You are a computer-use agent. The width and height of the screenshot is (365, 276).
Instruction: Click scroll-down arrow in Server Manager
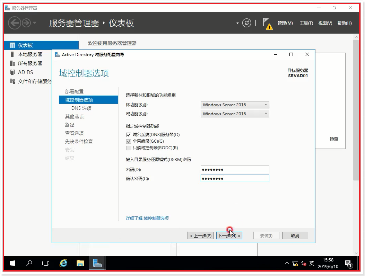356,253
